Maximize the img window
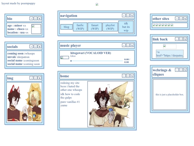 pos(35,78)
